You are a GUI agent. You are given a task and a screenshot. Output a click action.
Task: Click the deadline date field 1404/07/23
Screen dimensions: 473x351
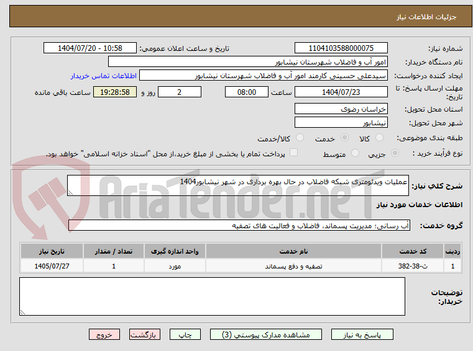pos(341,92)
